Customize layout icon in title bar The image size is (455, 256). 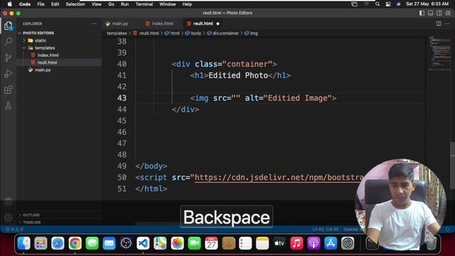[448, 13]
